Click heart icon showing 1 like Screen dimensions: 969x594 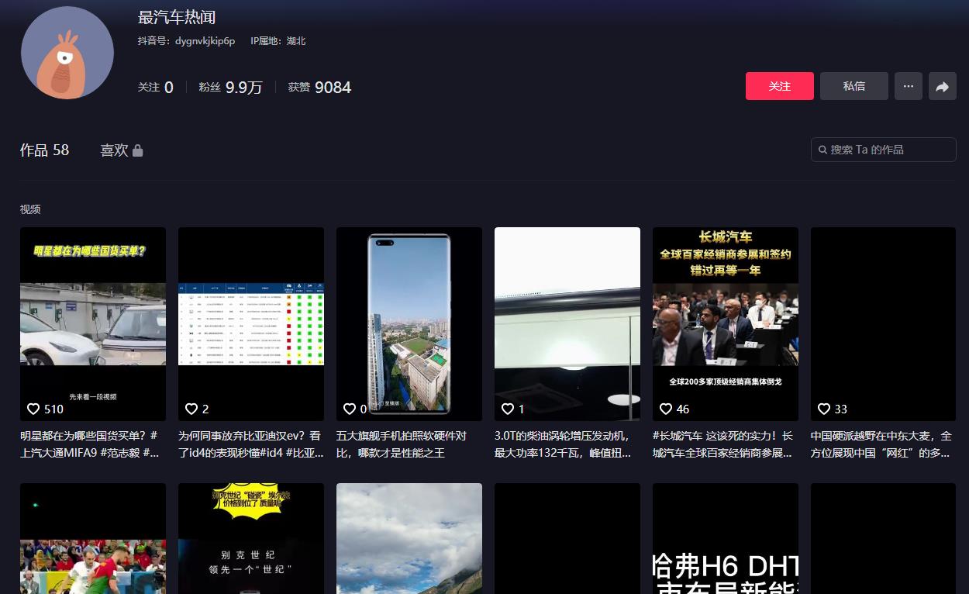(x=508, y=409)
